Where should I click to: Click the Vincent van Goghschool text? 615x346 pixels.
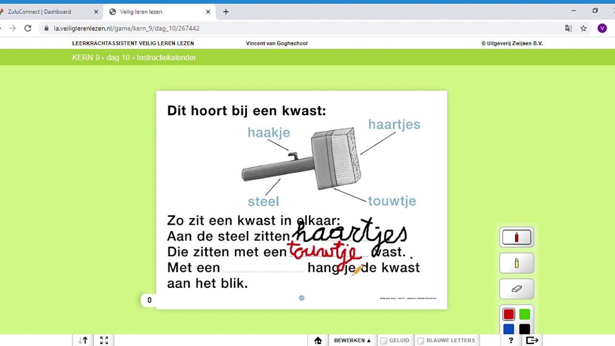pyautogui.click(x=277, y=43)
